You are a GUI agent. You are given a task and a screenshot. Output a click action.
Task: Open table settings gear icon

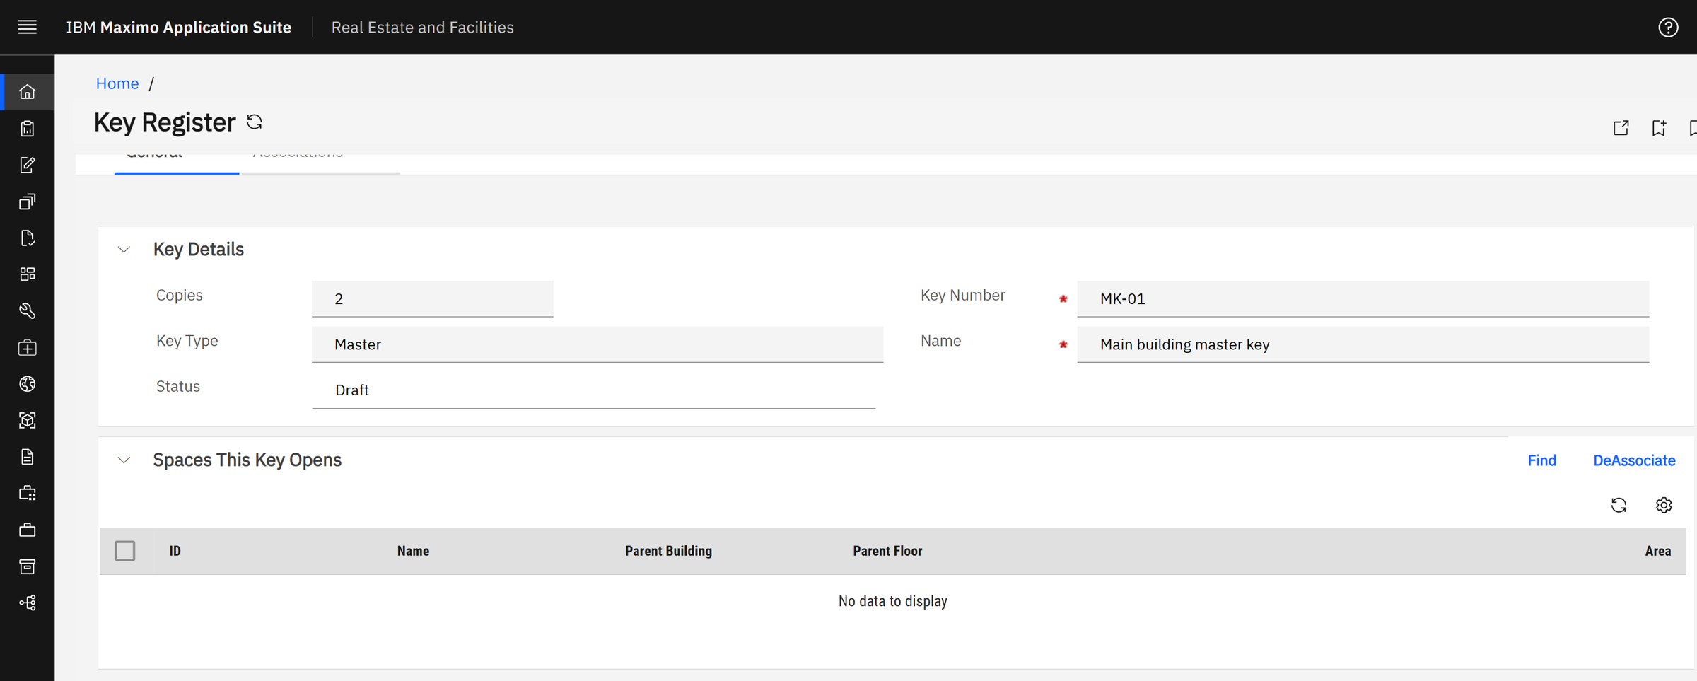[x=1664, y=505]
